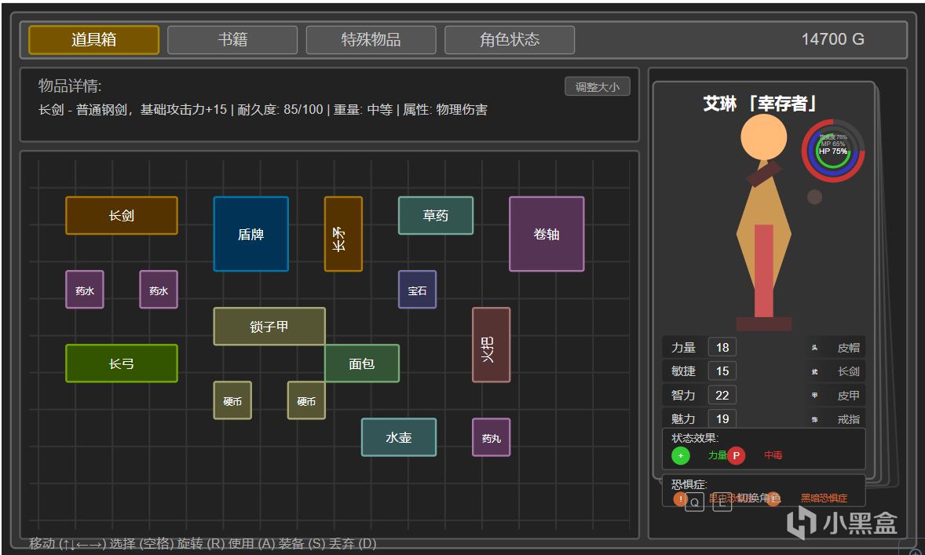This screenshot has width=925, height=555.
Task: Select the 盾牌 shield item
Action: [250, 234]
